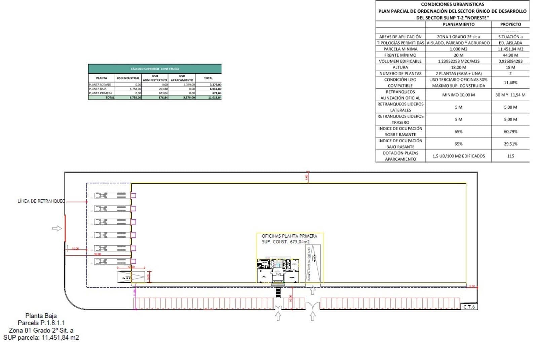
Task: Select the striped pedestrian crosswalk symbol
Action: click(278, 292)
